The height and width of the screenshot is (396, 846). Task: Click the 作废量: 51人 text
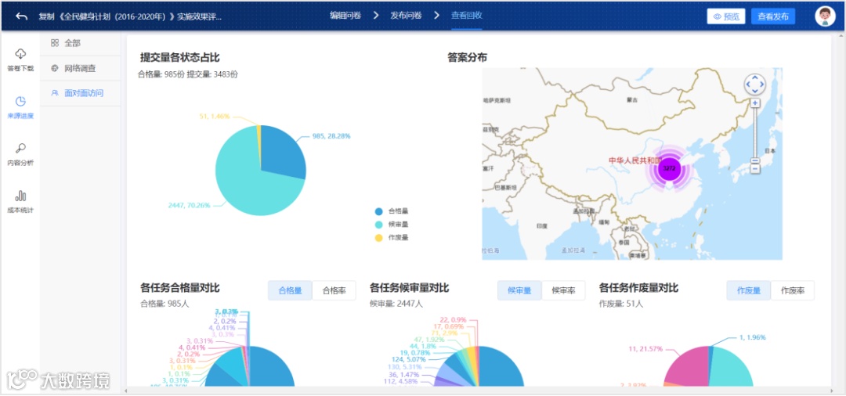tap(621, 304)
